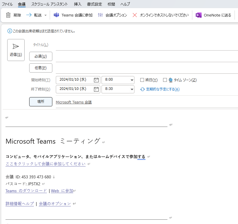This screenshot has height=224, width=238.
Task: Expand the 8:00 start time dropdown
Action: 132,80
